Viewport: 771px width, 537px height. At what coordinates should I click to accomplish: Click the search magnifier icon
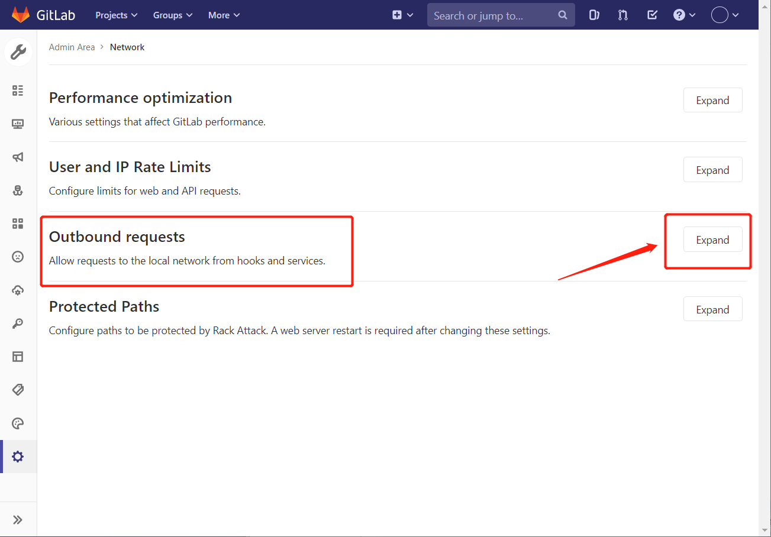coord(563,15)
